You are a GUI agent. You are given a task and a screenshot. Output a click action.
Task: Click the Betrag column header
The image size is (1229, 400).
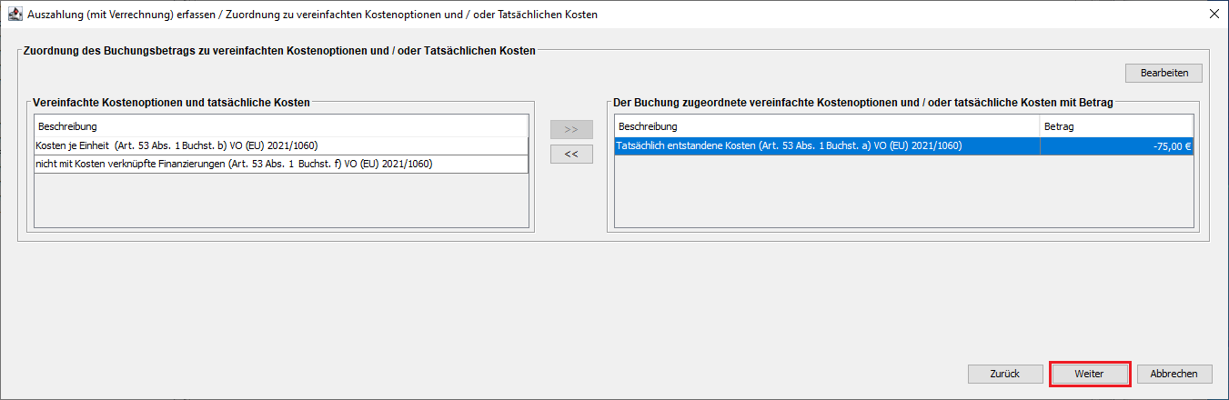(x=1115, y=126)
